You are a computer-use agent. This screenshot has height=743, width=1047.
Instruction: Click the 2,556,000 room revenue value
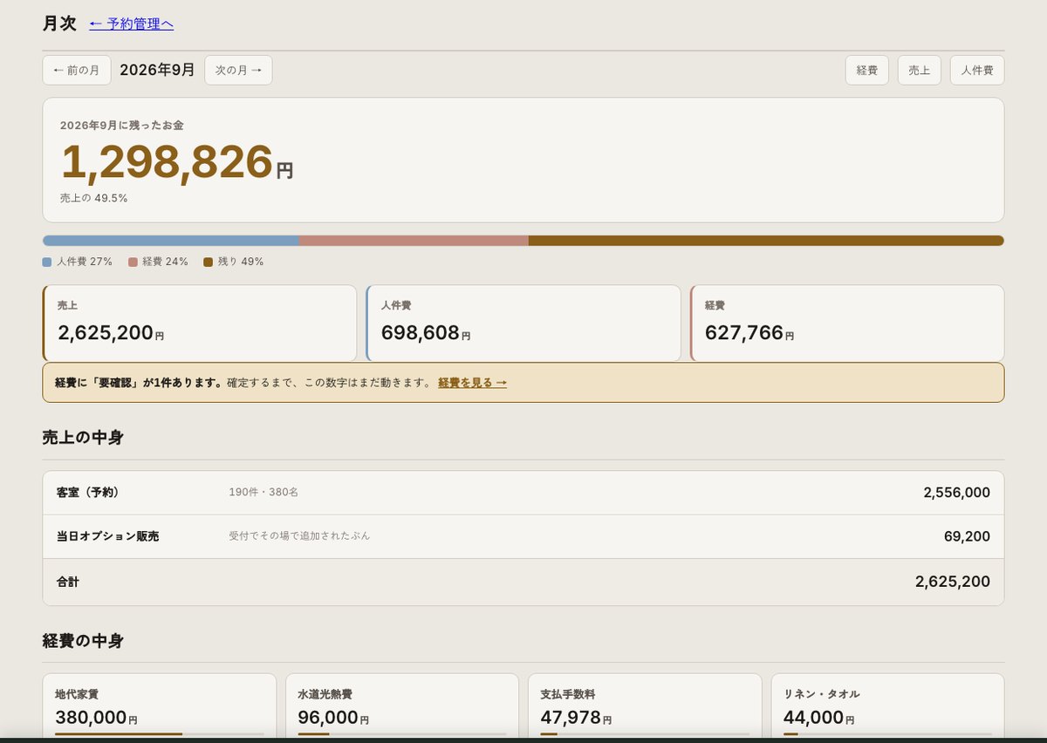957,493
